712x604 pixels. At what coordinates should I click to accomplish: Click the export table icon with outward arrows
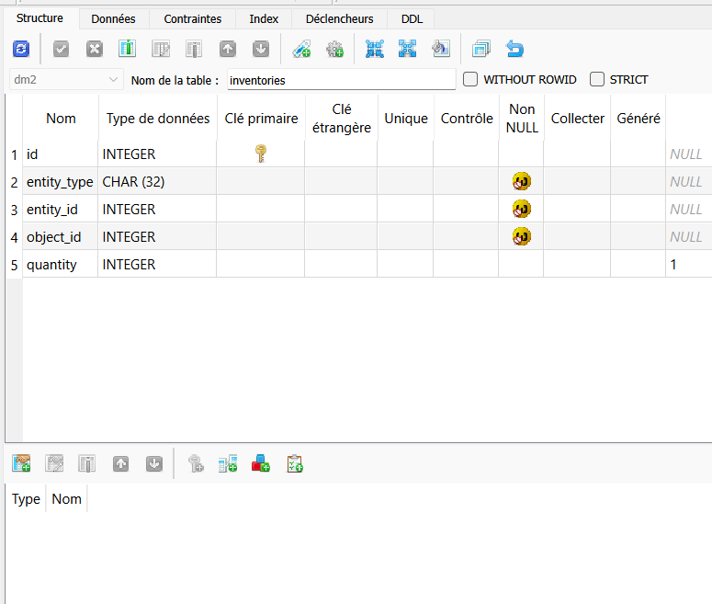tap(407, 49)
